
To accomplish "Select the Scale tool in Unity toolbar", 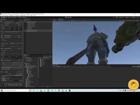I will 9,17.
